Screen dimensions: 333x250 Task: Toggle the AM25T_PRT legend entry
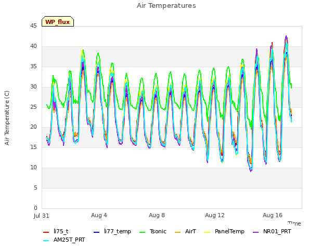point(64,240)
